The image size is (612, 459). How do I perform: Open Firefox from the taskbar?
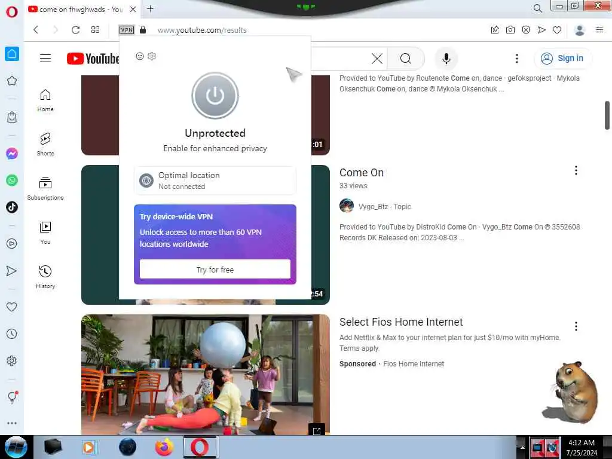coord(164,447)
